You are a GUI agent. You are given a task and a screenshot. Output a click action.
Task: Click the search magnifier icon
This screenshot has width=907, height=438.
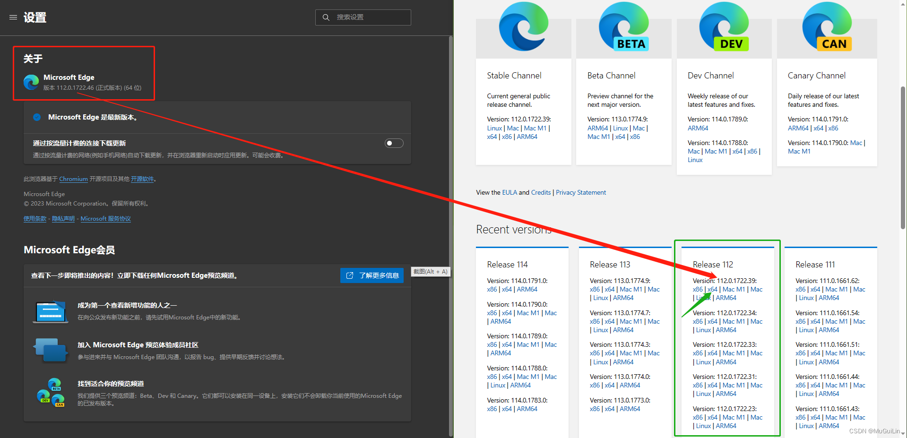pyautogui.click(x=326, y=17)
